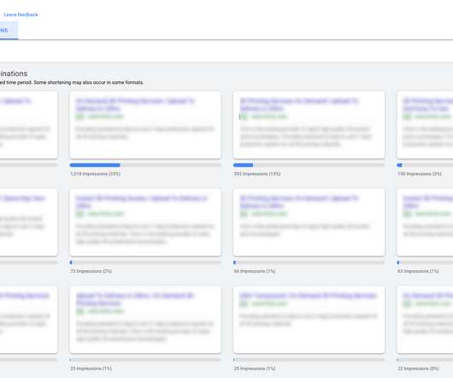Click the '25 impressions (1%)' label

[255, 369]
